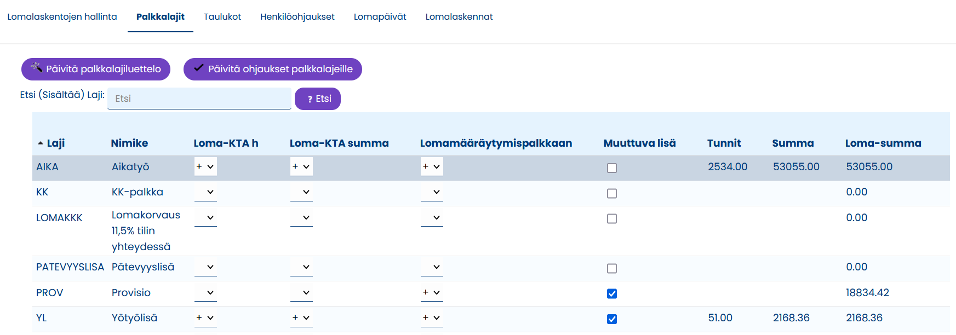Image resolution: width=956 pixels, height=335 pixels.
Task: Open Loma-KTA summa dropdown for PATEVYYSLISA
Action: pos(301,267)
